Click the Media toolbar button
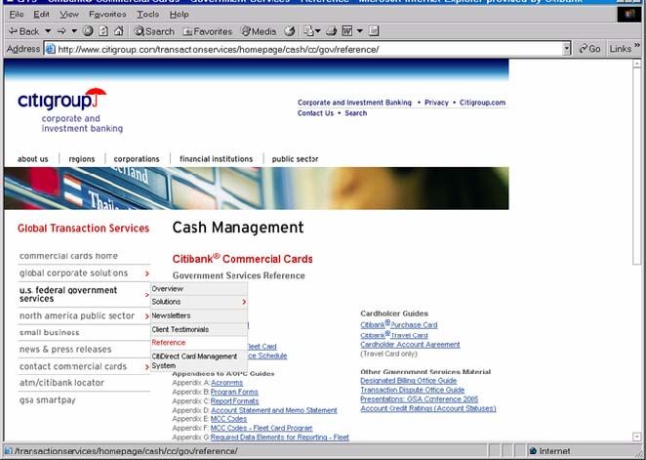 tap(259, 31)
